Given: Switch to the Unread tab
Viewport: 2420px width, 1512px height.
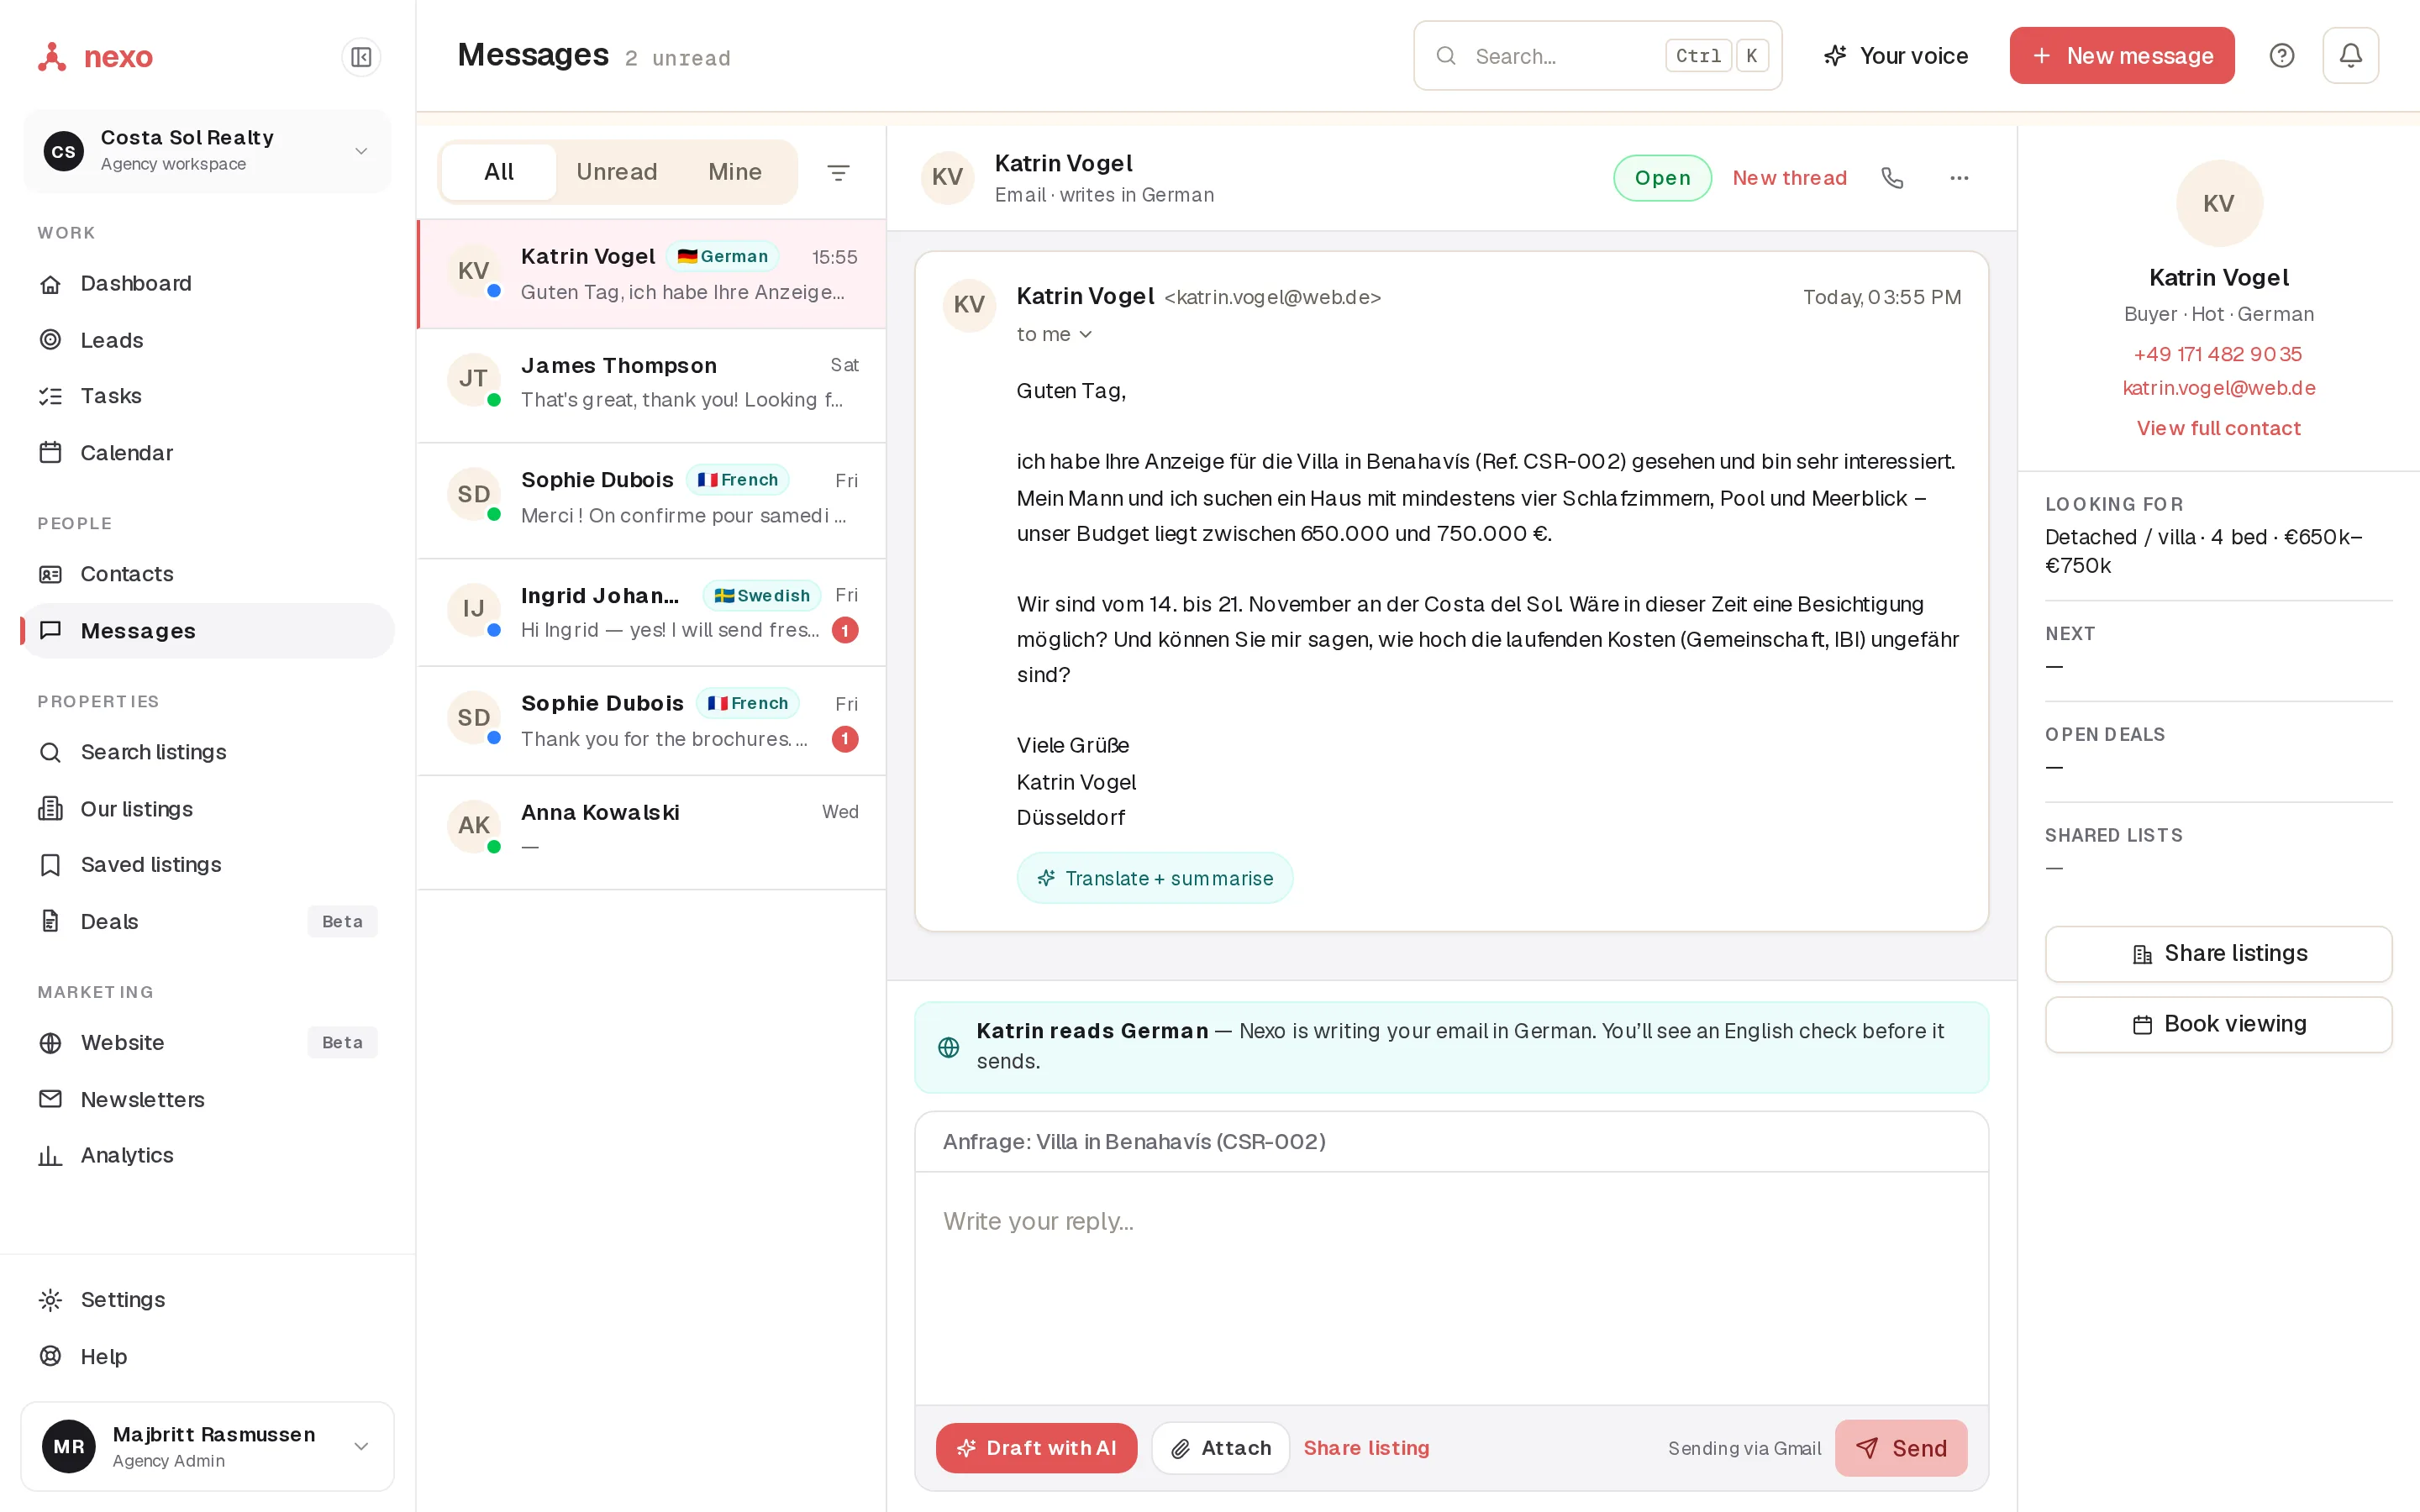Looking at the screenshot, I should point(617,172).
